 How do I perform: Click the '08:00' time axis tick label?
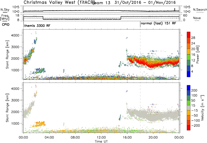[x=75, y=138]
